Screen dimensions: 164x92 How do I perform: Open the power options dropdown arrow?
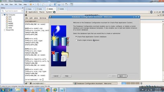click(x=33, y=5)
